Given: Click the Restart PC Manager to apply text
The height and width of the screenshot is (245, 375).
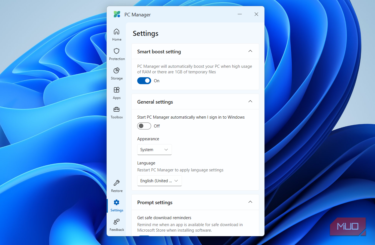Looking at the screenshot, I should pos(180,170).
